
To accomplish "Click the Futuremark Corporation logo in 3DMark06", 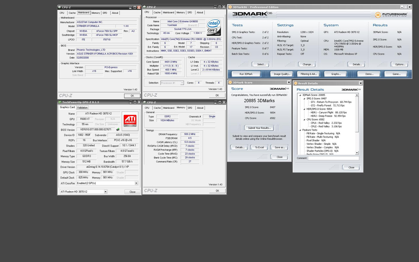I will pos(392,15).
